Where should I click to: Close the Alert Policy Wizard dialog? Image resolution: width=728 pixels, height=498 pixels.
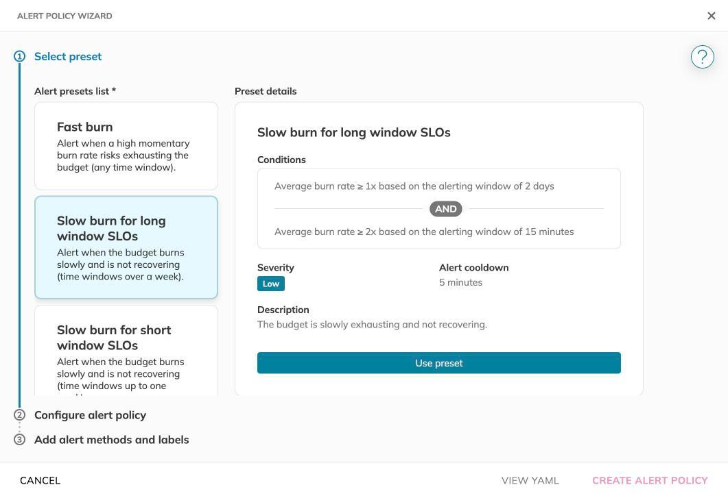(712, 15)
